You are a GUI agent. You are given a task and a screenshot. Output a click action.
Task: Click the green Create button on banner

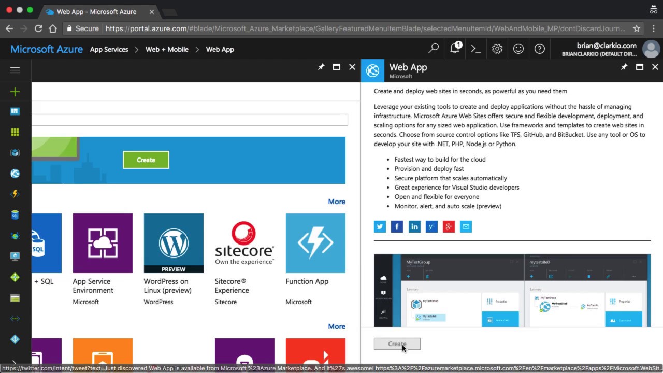[x=146, y=160]
